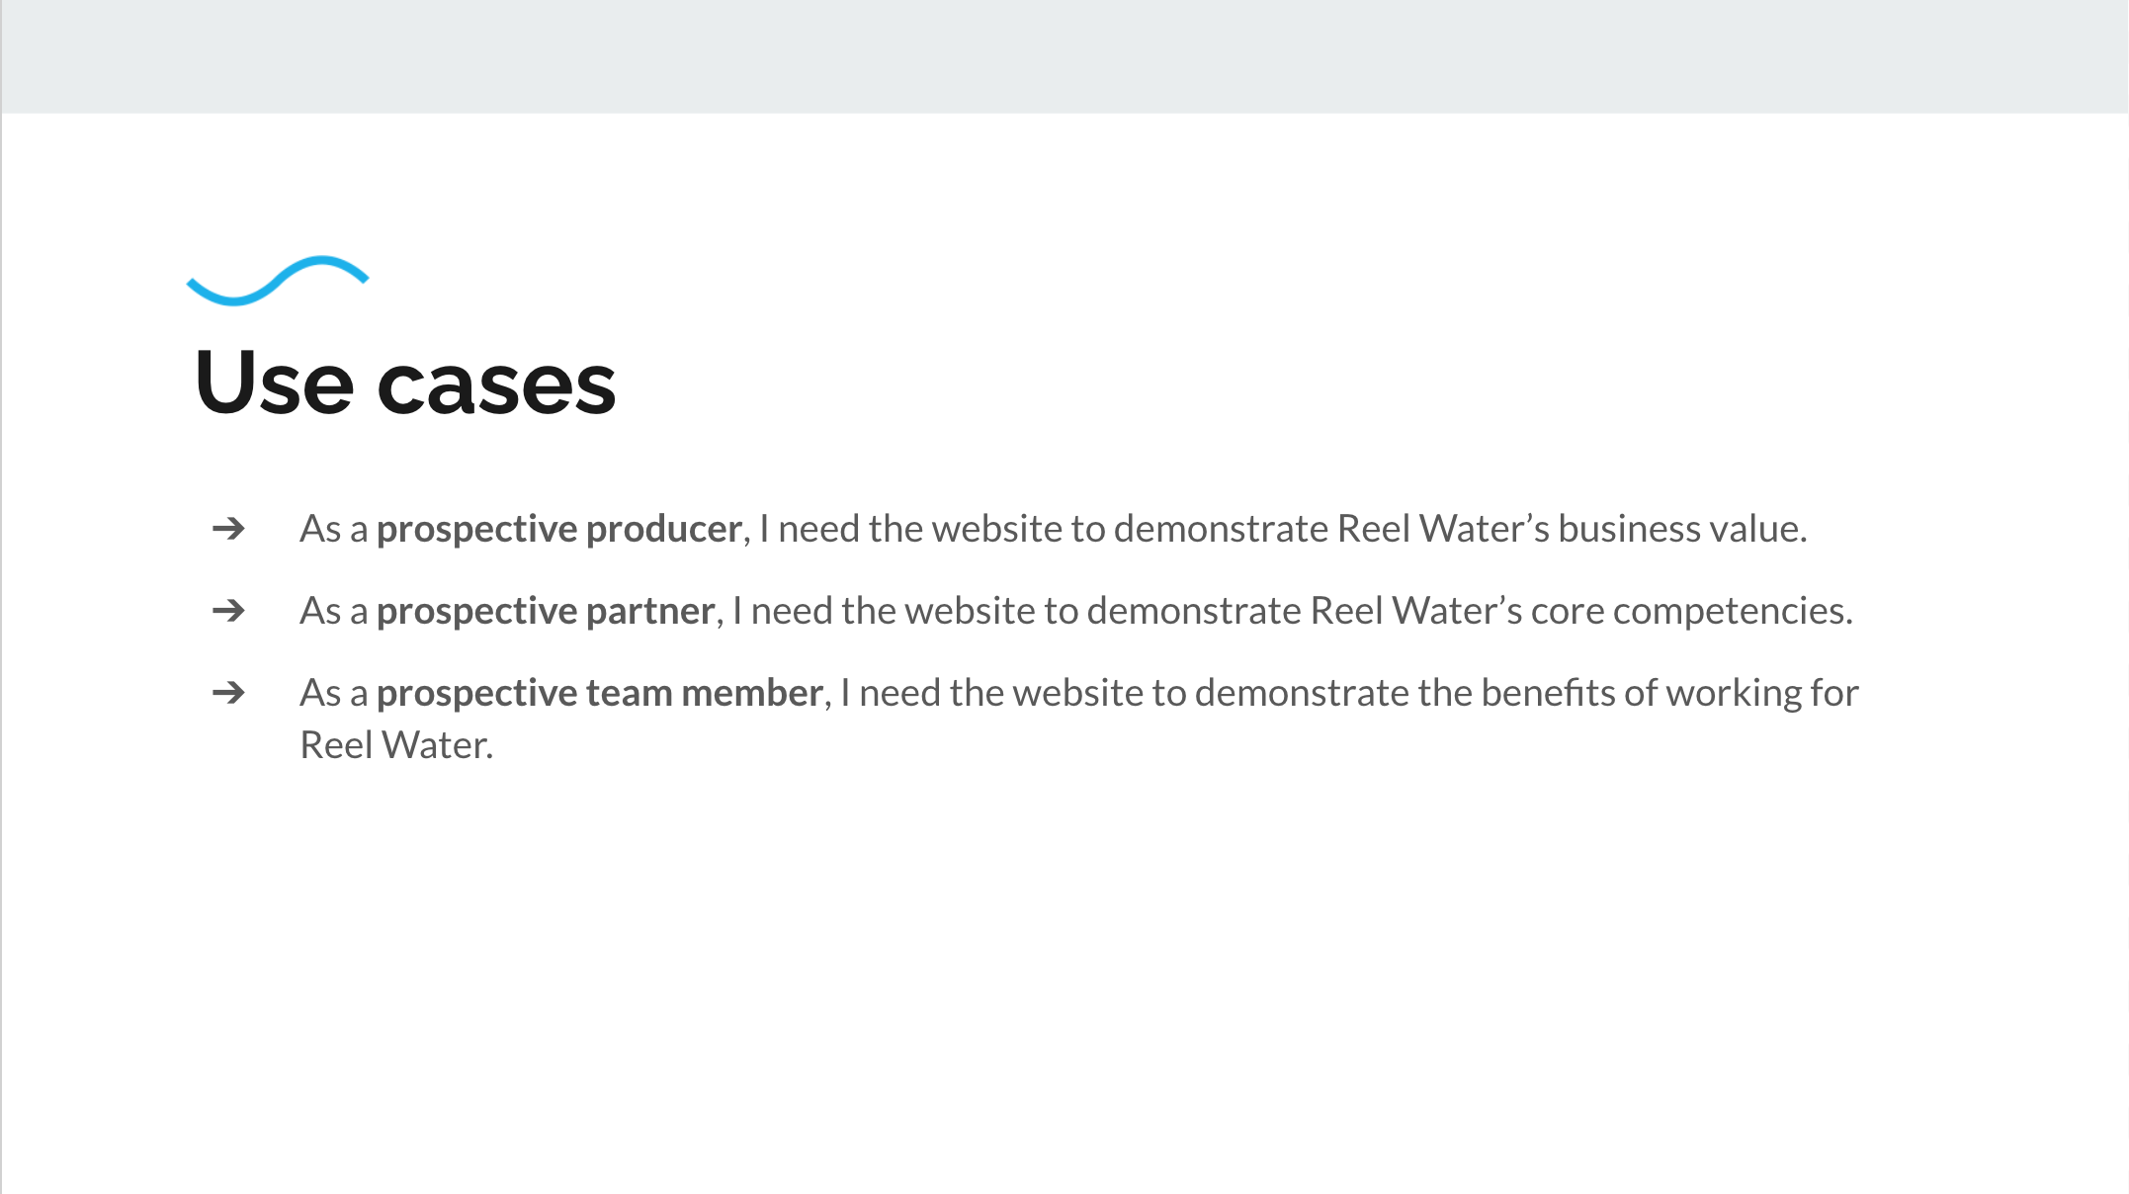
Task: Click the gray header bar at top
Action: (1064, 56)
